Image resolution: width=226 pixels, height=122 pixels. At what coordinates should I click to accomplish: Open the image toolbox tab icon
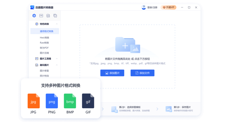(x=41, y=16)
